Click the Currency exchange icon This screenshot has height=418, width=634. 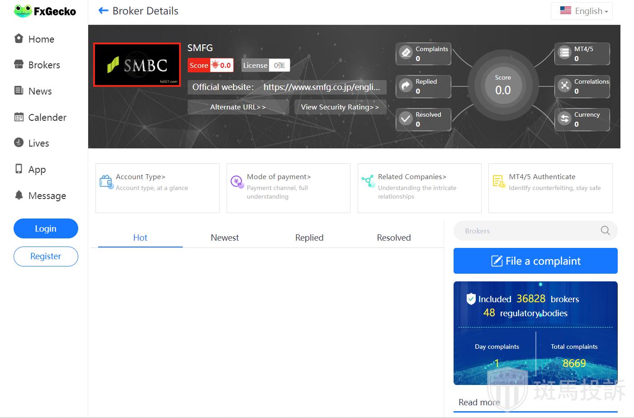click(x=565, y=119)
